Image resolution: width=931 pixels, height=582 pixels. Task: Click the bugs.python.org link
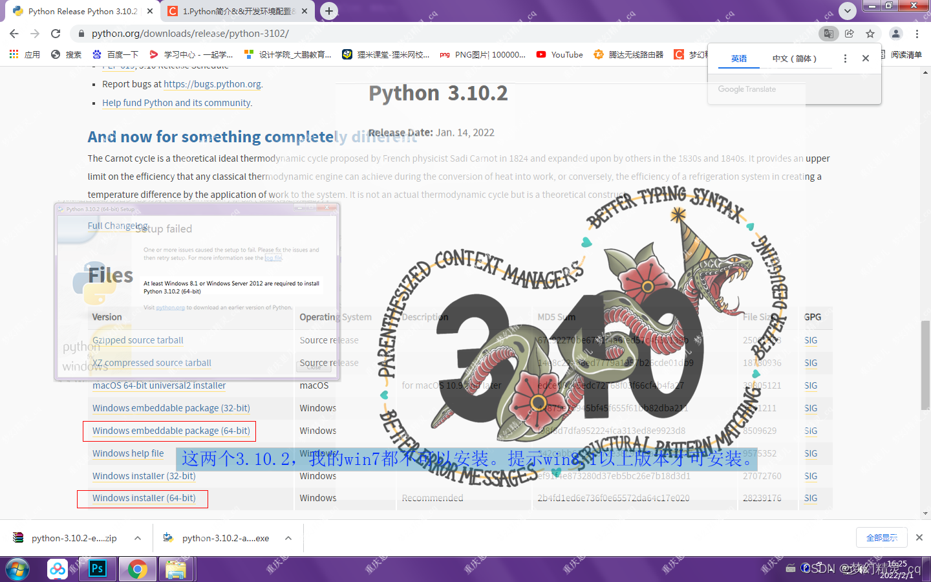(x=213, y=84)
